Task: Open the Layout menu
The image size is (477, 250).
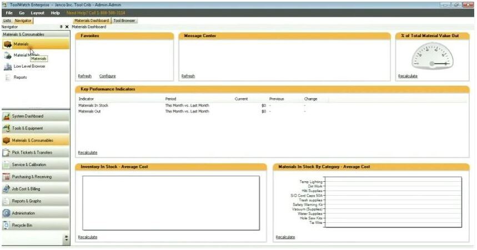Action: 37,13
